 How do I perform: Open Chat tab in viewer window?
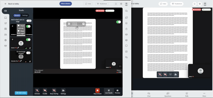149,95
